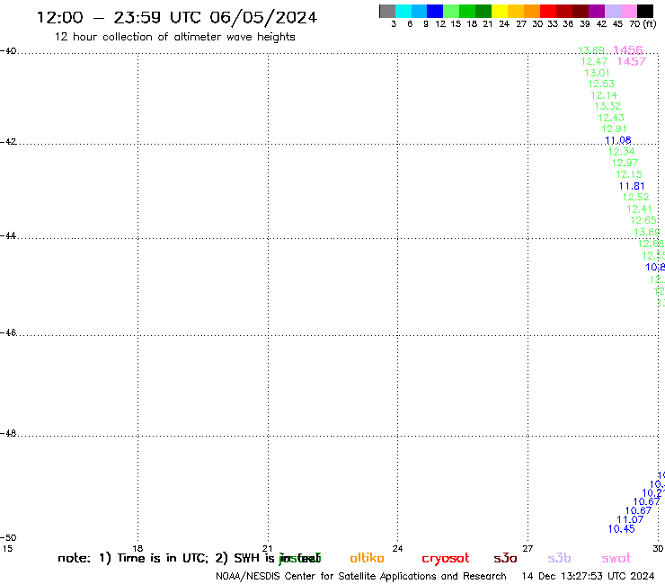Click the gray color swatch in legend
665x584 pixels.
click(x=387, y=11)
